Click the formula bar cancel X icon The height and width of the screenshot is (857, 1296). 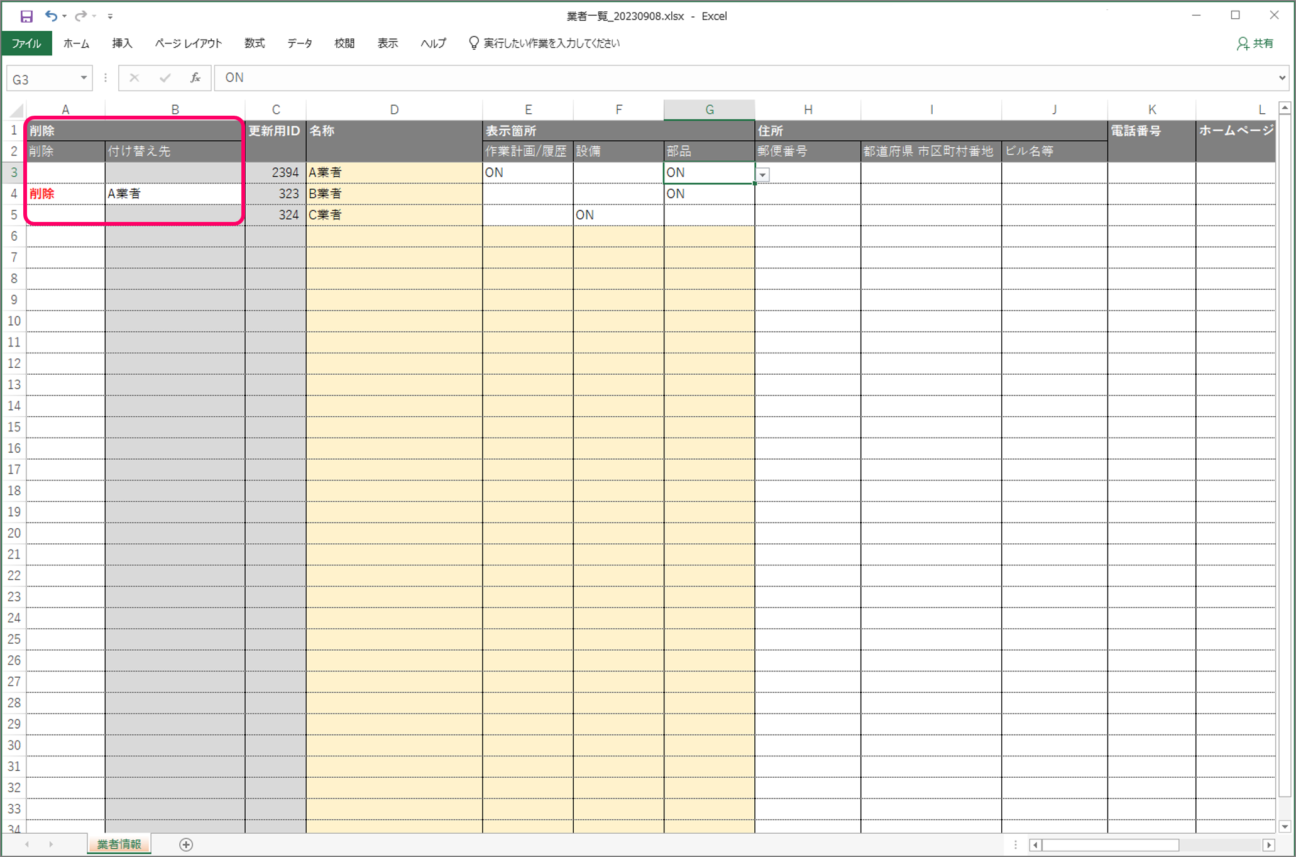[x=134, y=78]
